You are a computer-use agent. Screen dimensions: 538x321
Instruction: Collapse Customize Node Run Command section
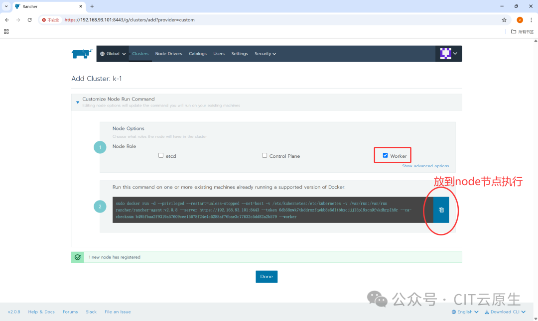pos(78,102)
